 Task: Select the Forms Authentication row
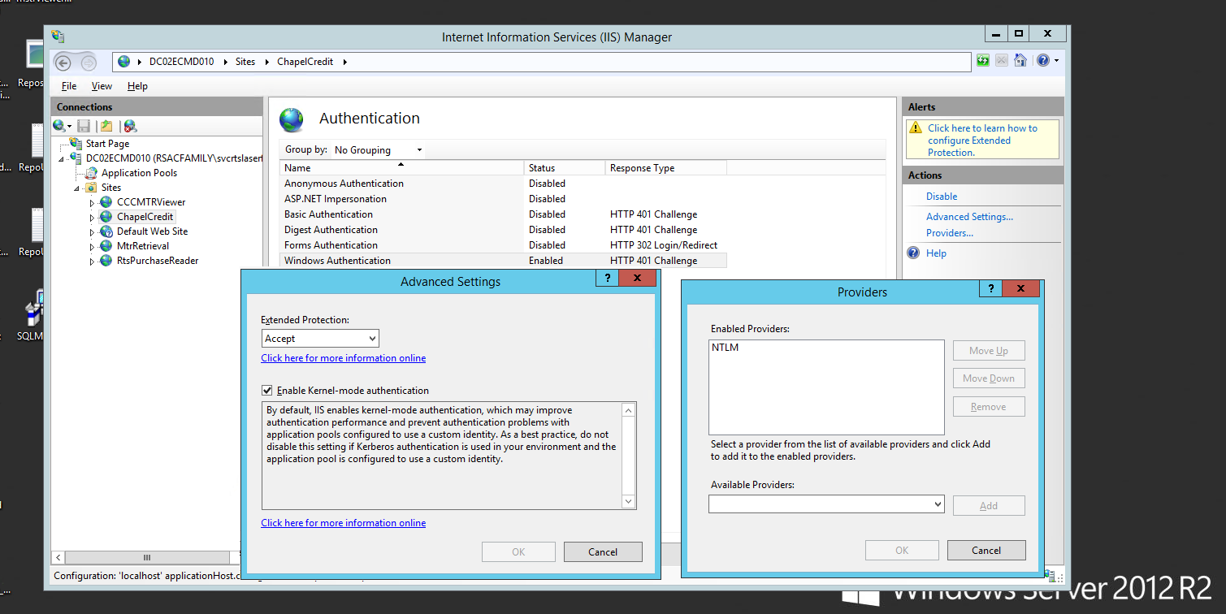click(503, 245)
